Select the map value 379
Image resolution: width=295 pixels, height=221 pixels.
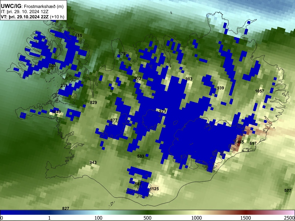coord(122,54)
